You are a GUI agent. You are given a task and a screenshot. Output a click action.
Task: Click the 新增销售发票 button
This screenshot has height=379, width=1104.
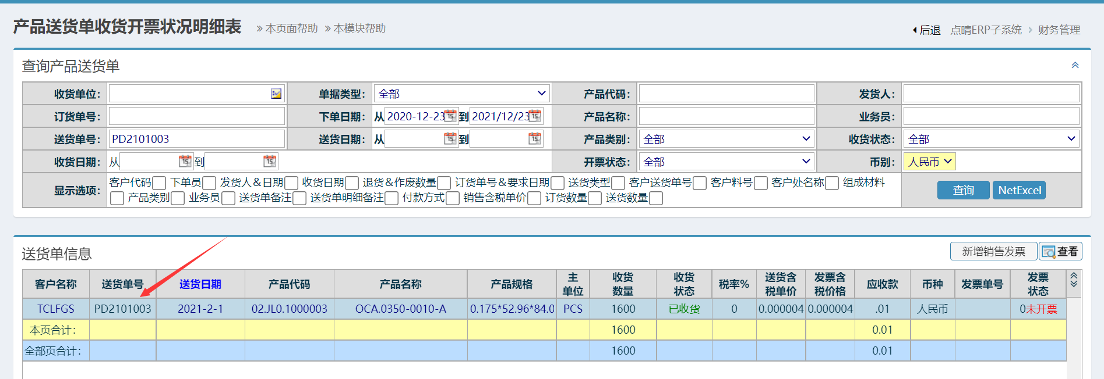point(993,251)
